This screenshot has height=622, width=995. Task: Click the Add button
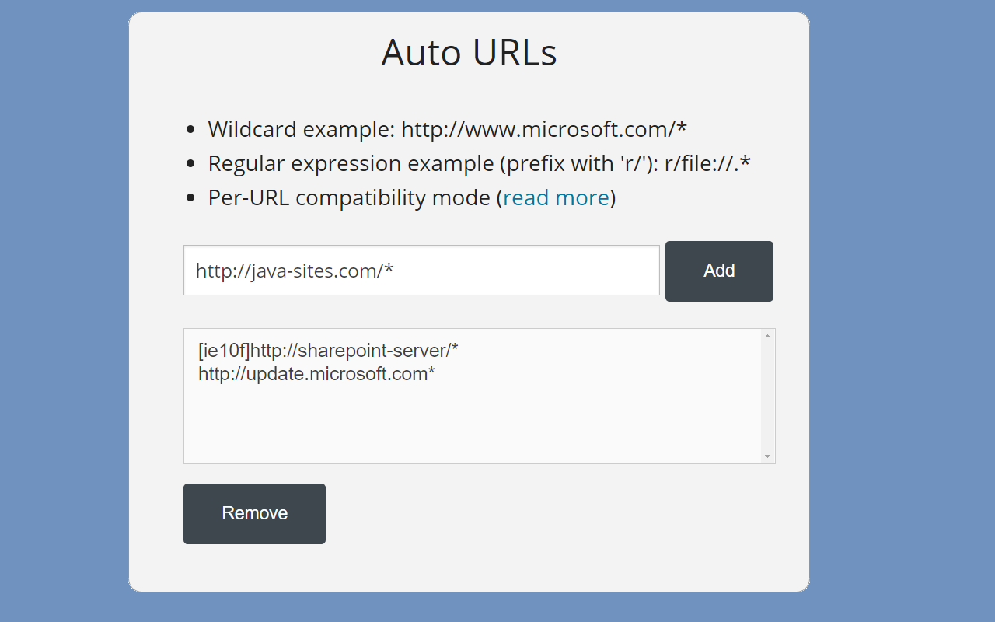coord(719,271)
